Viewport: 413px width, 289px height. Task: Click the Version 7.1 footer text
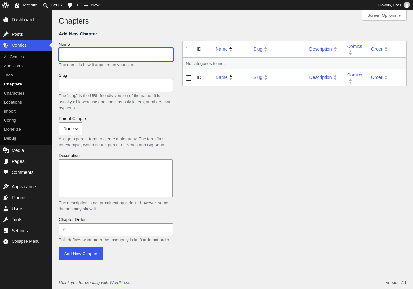396,282
